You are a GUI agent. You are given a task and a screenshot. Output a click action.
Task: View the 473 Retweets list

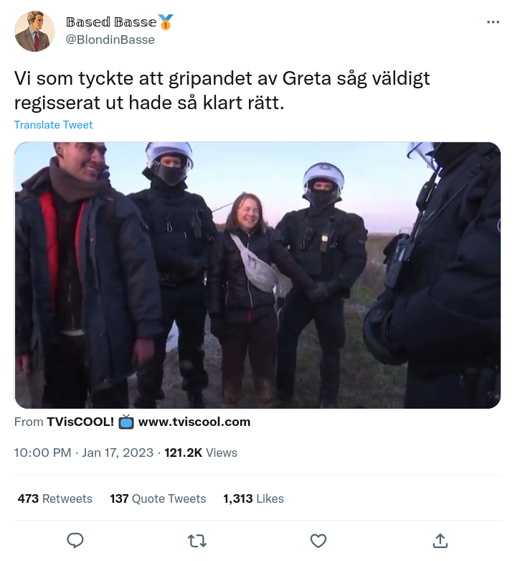[x=55, y=499]
